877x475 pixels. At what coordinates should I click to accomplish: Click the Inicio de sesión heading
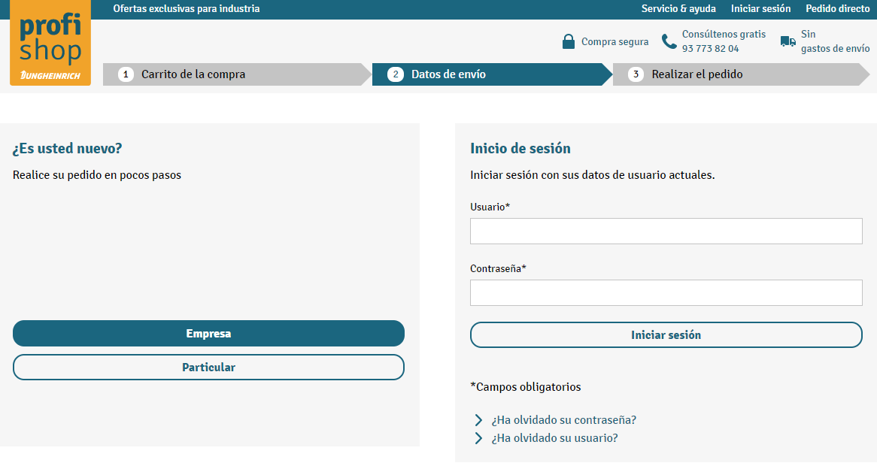point(520,149)
